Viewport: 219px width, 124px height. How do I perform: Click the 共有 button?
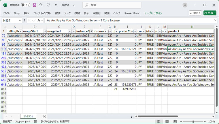pos(210,13)
